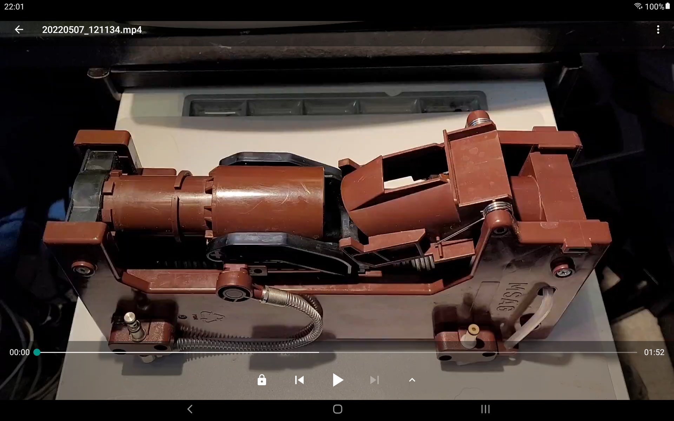Open the recent apps overview button

[x=485, y=409]
